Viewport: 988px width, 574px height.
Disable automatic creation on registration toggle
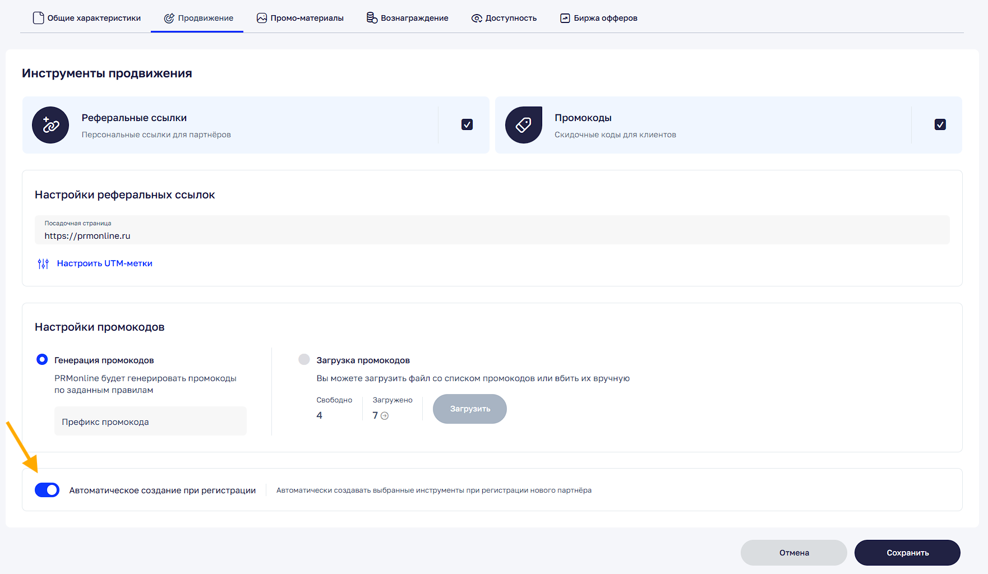47,490
